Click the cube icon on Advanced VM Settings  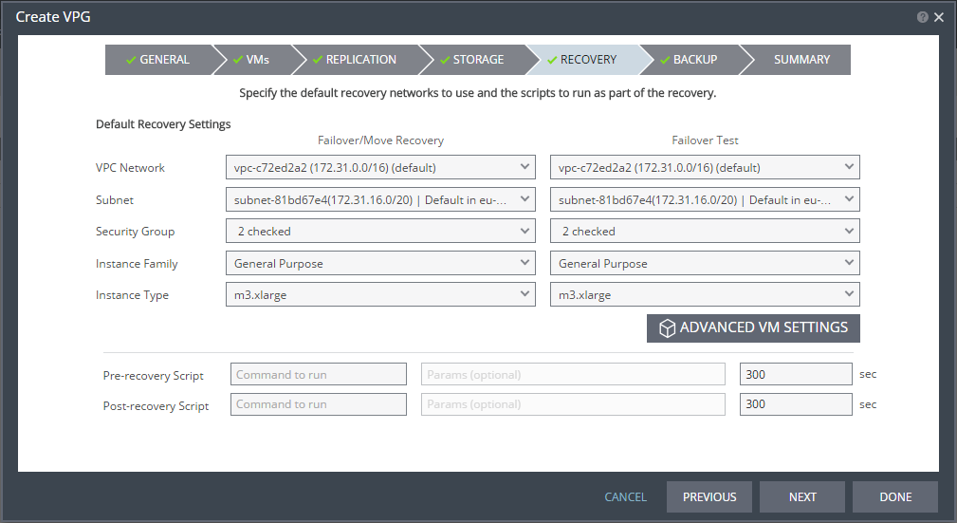point(667,328)
